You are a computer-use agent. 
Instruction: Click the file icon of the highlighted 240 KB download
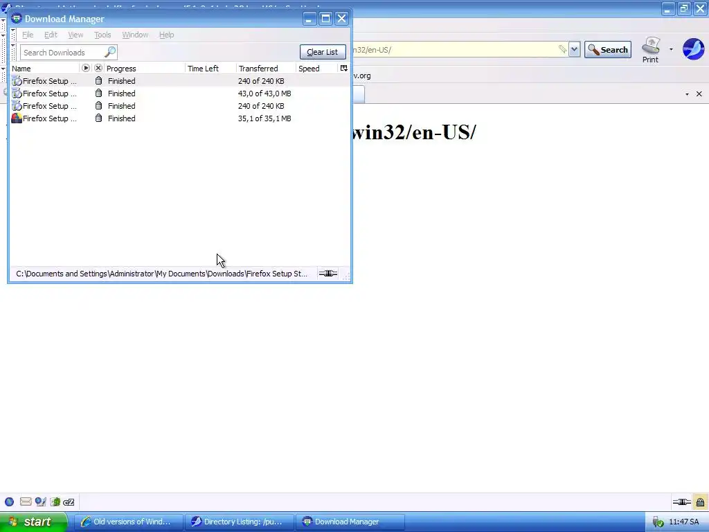(17, 80)
